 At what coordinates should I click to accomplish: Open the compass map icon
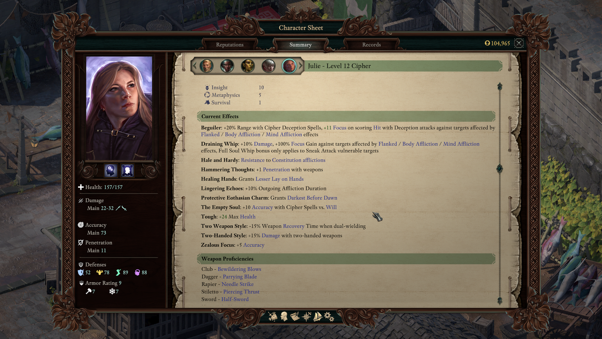click(x=307, y=316)
